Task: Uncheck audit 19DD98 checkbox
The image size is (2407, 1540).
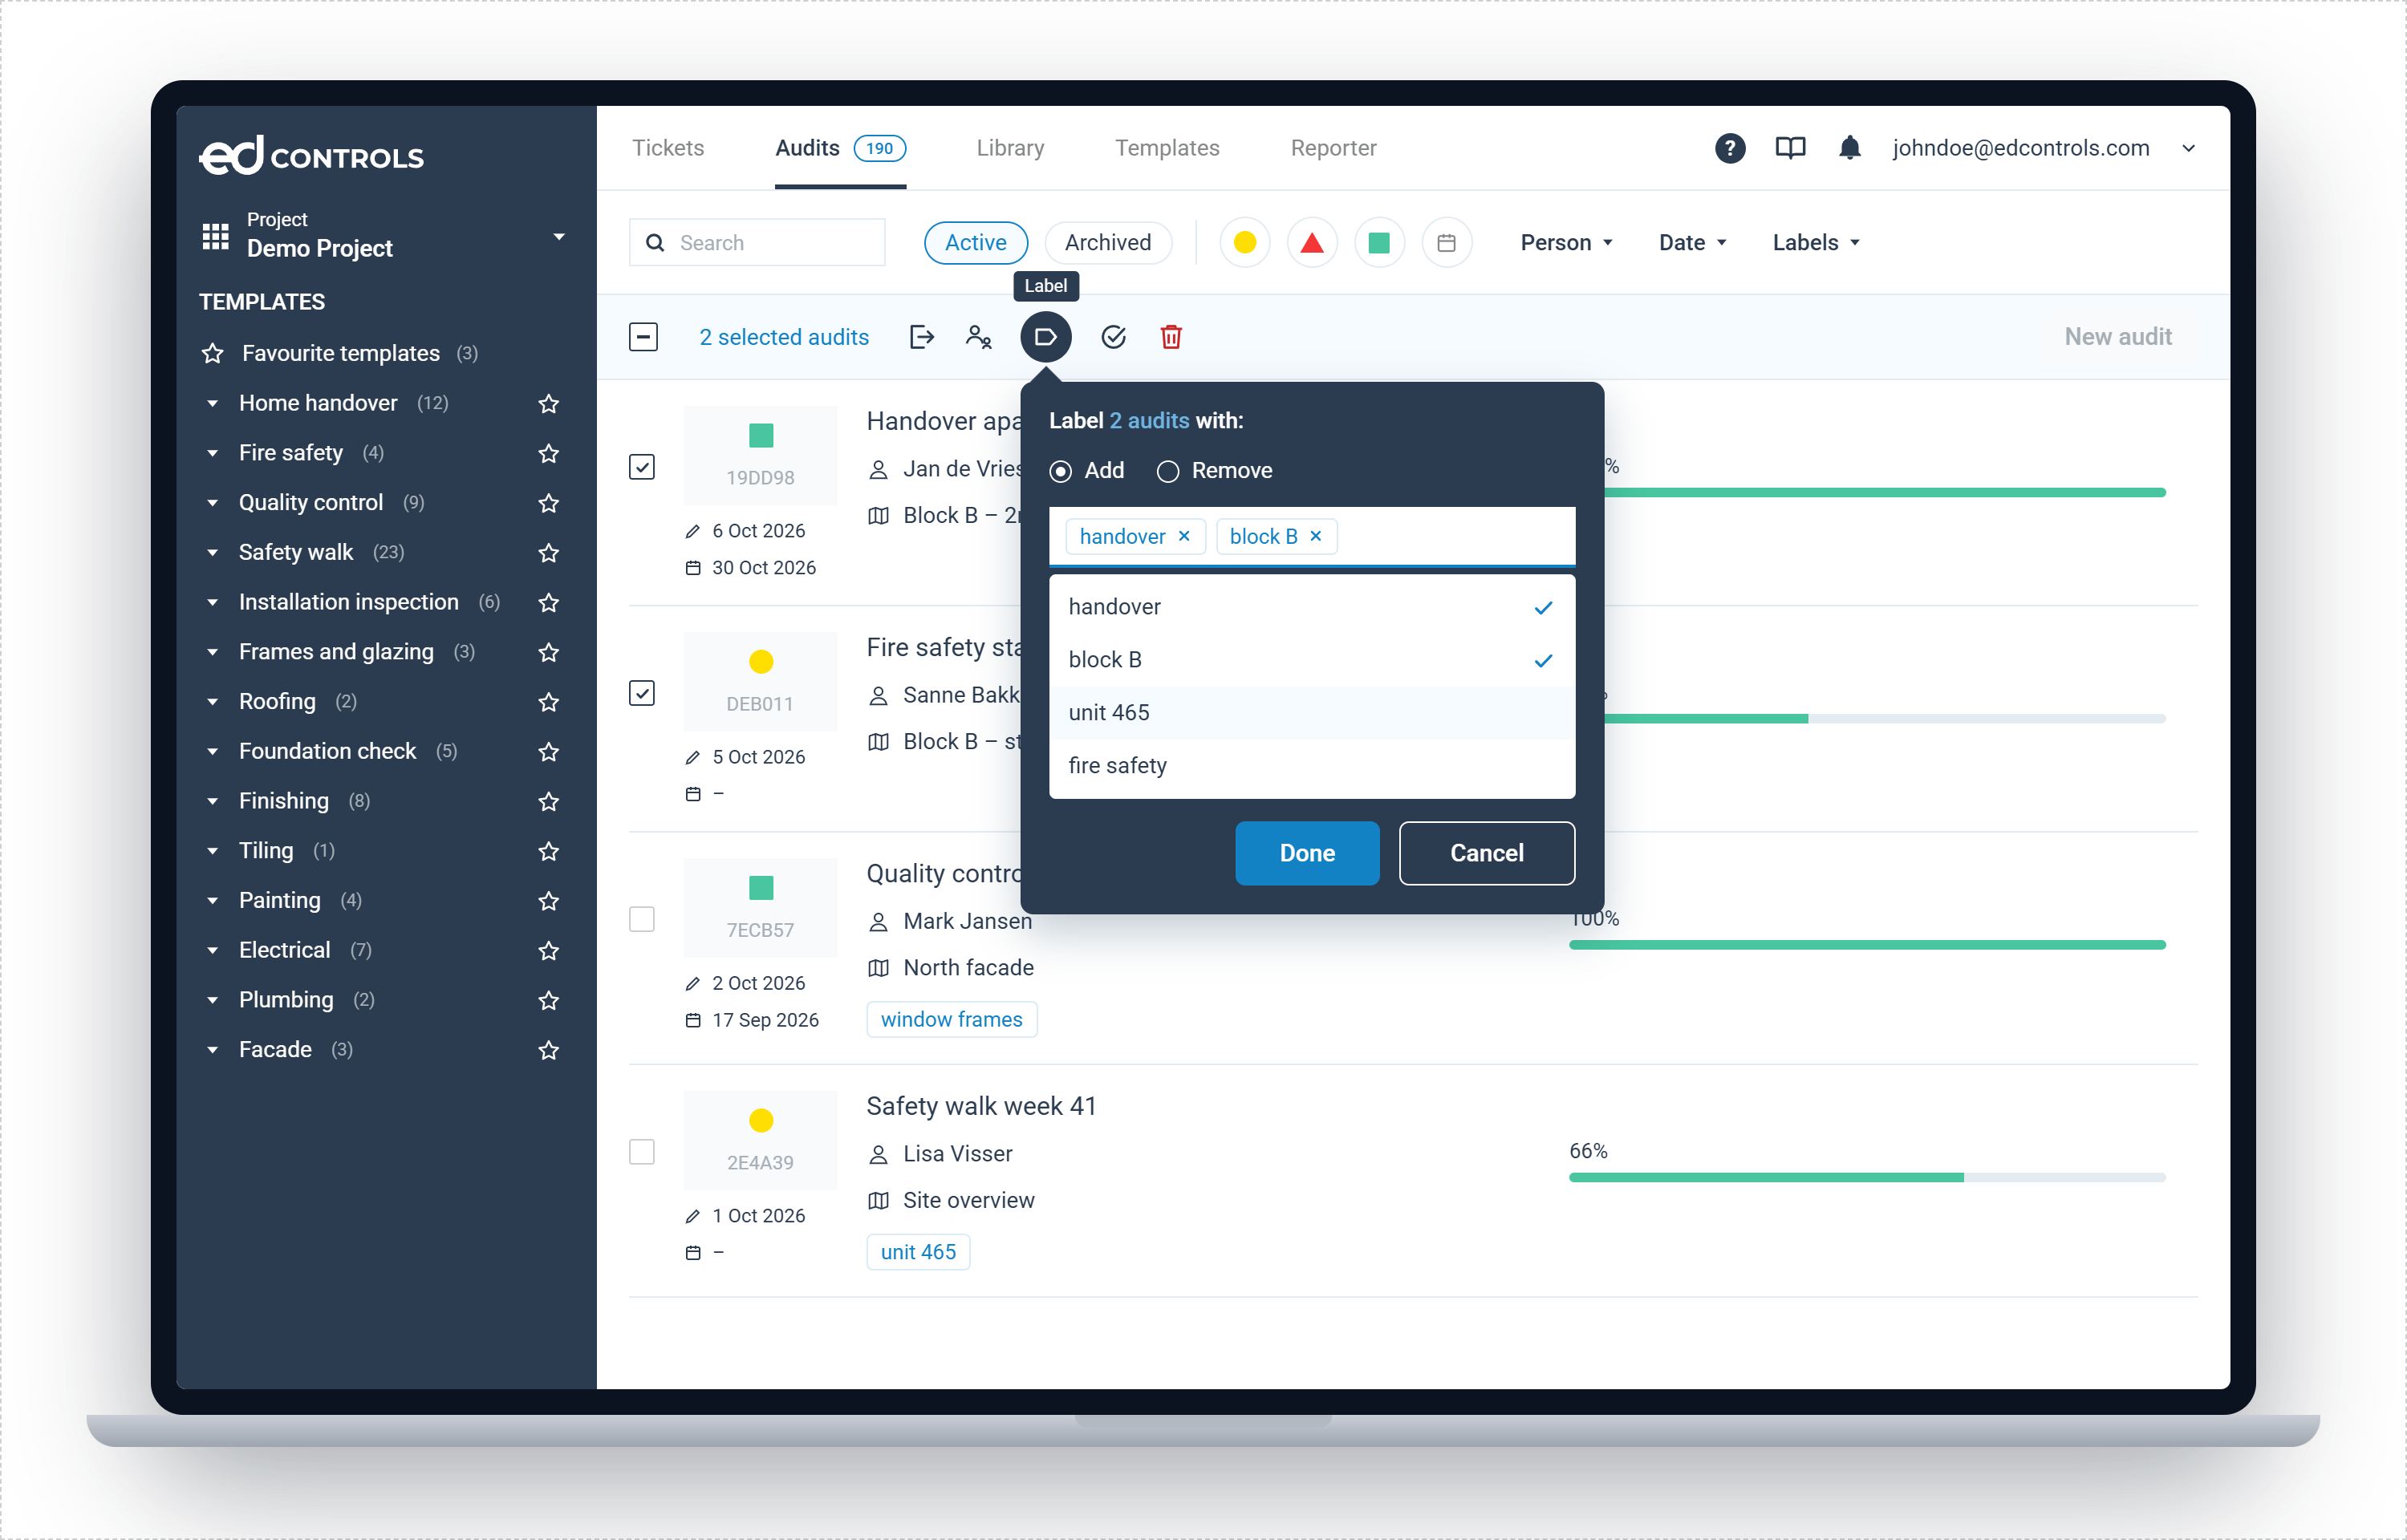Action: (642, 467)
